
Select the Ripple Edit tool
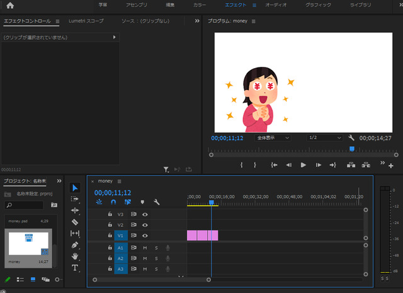[x=75, y=210]
